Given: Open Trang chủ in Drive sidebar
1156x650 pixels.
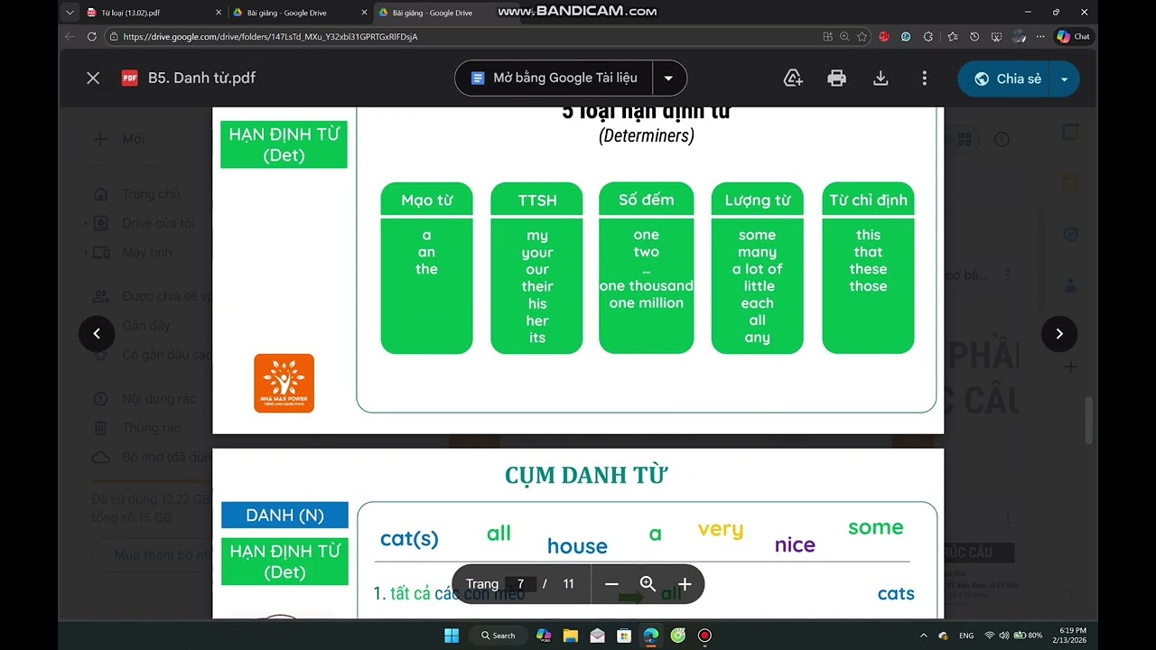Looking at the screenshot, I should pyautogui.click(x=137, y=194).
